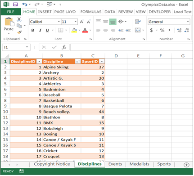This screenshot has height=176, width=194.
Task: Apply Comma Style format
Action: pyautogui.click(x=169, y=30)
